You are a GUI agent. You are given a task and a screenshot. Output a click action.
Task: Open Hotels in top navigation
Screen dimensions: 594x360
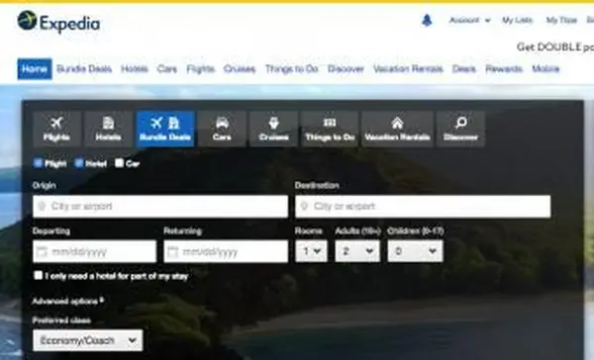pos(135,69)
